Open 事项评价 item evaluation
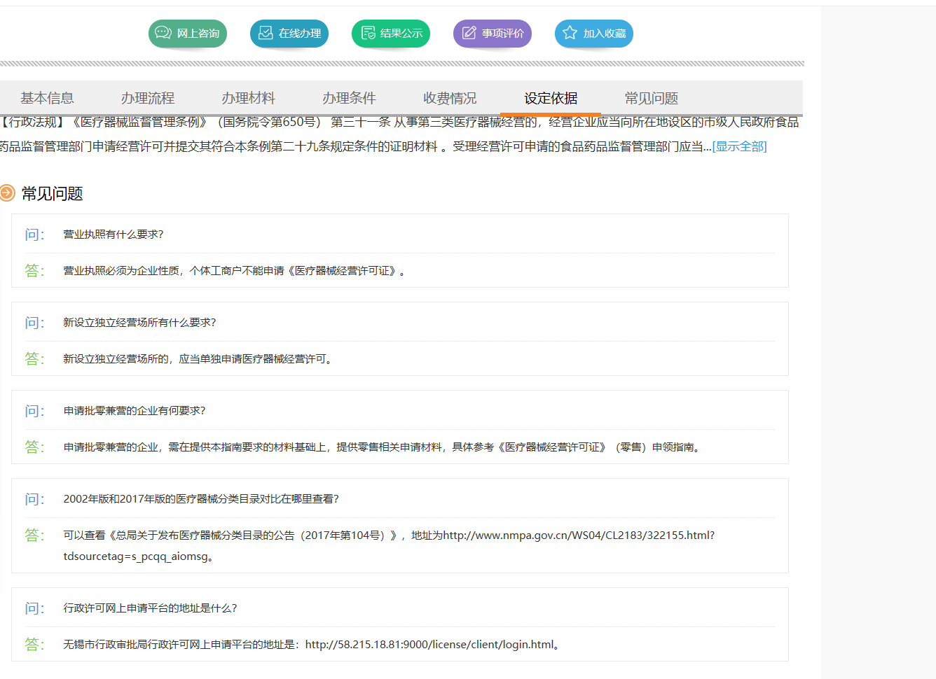This screenshot has width=936, height=679. coord(493,34)
